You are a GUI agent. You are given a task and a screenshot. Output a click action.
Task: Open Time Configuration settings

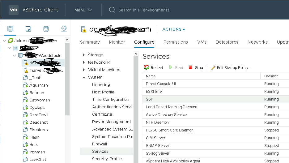pos(111,99)
